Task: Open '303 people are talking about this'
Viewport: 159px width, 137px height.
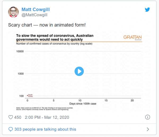Action: click(45, 129)
